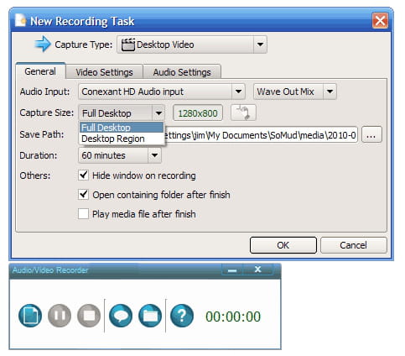Click the region picker icon beside 1280x800

pos(243,113)
